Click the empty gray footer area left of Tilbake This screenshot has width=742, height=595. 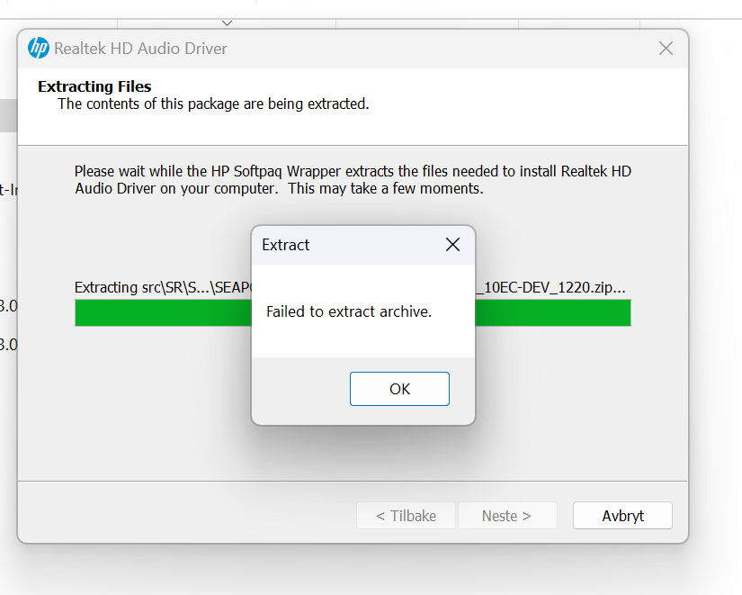click(180, 516)
